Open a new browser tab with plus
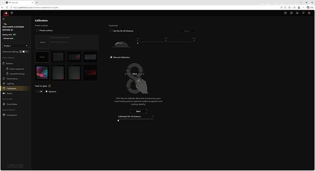 click(37, 3)
